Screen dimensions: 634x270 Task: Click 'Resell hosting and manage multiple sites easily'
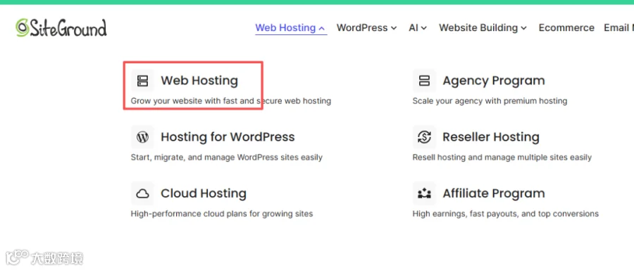point(502,157)
